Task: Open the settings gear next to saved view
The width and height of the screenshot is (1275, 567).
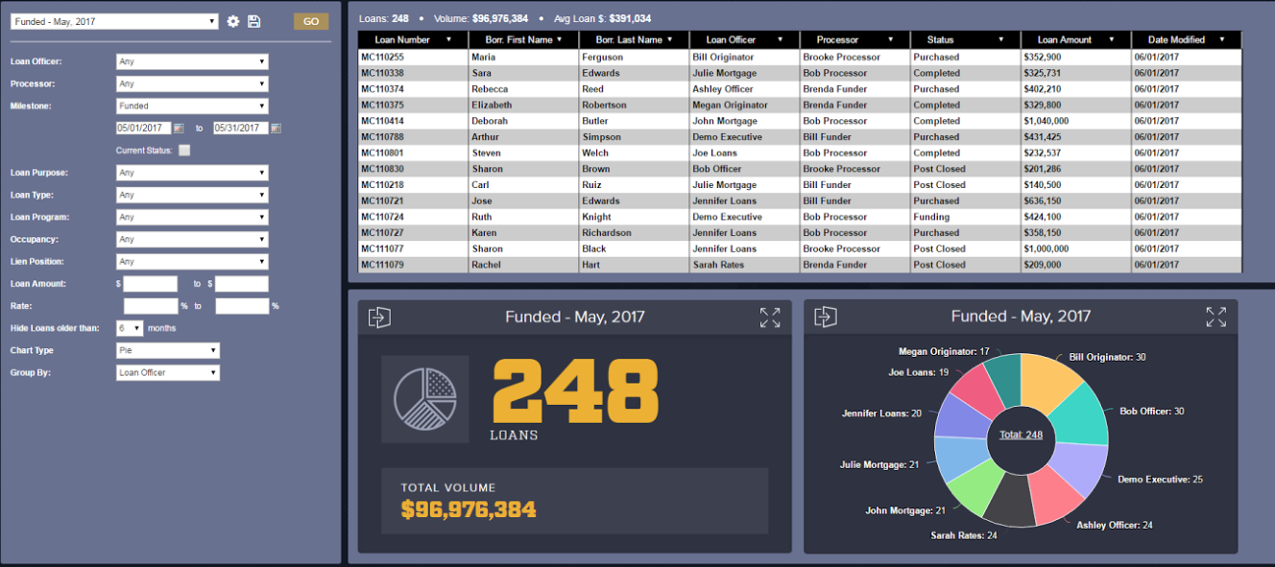Action: point(233,21)
